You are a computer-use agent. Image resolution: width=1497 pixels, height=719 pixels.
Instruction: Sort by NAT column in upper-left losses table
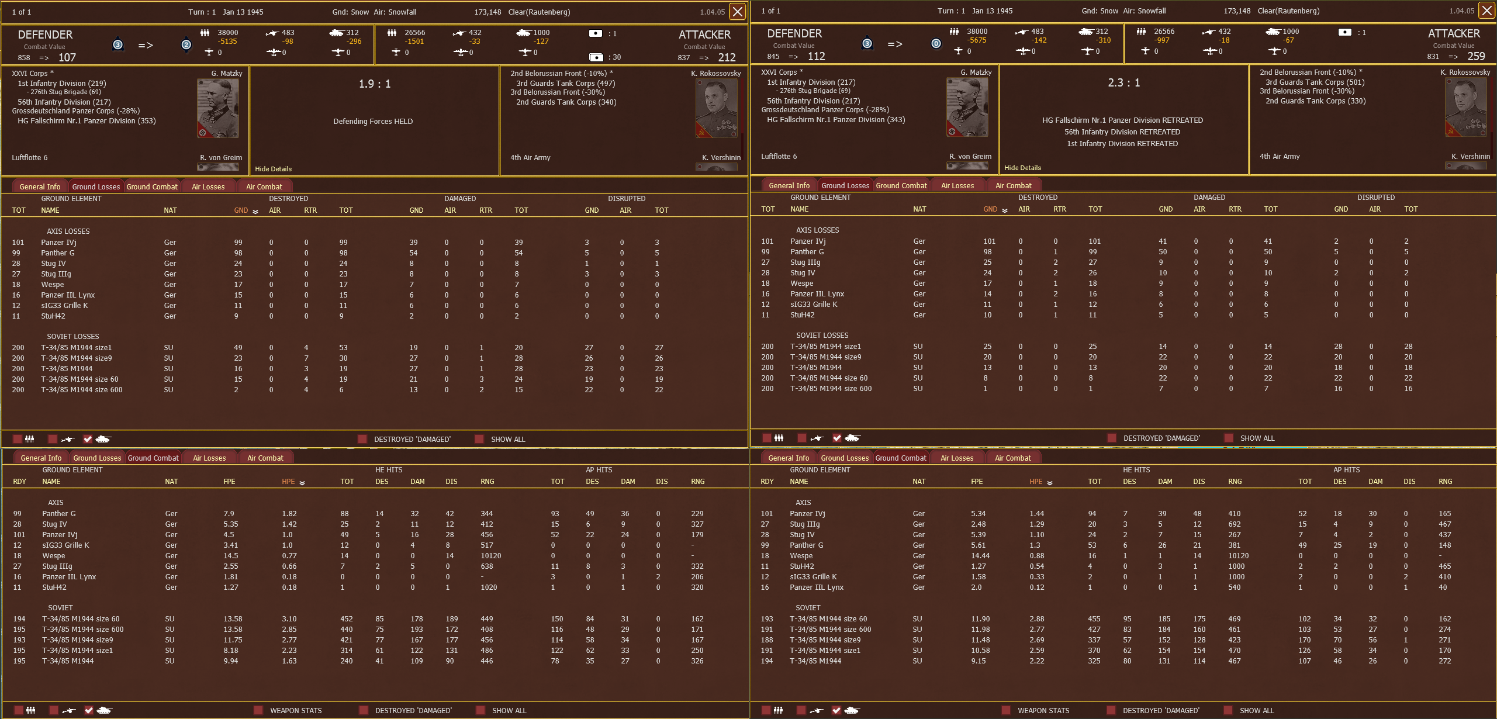coord(170,210)
